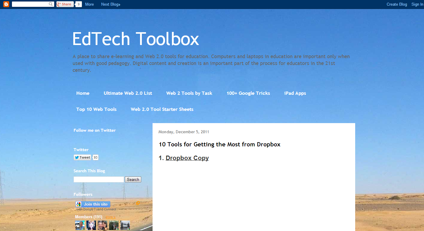Screen dimensions: 424x231
Task: Open the Web 2 Tools by Task tab
Action: coord(189,93)
